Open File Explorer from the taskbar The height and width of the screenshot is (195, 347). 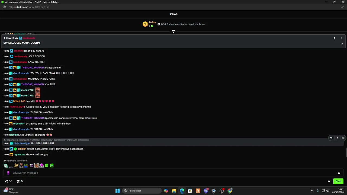click(174, 191)
